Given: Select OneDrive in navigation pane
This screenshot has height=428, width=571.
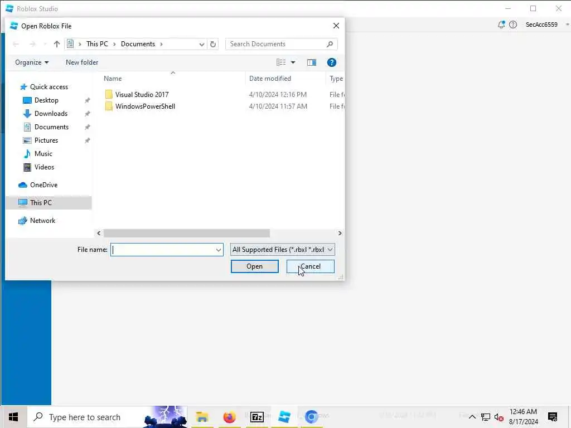Looking at the screenshot, I should pos(43,185).
